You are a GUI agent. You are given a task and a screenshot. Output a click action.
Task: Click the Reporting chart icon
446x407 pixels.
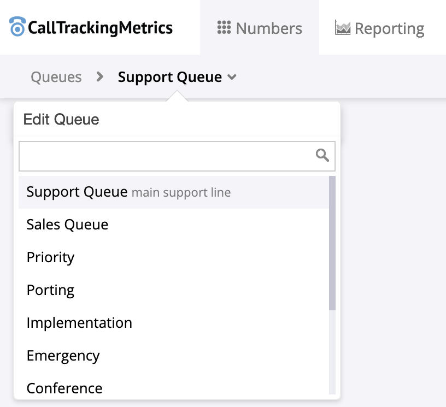pyautogui.click(x=343, y=28)
